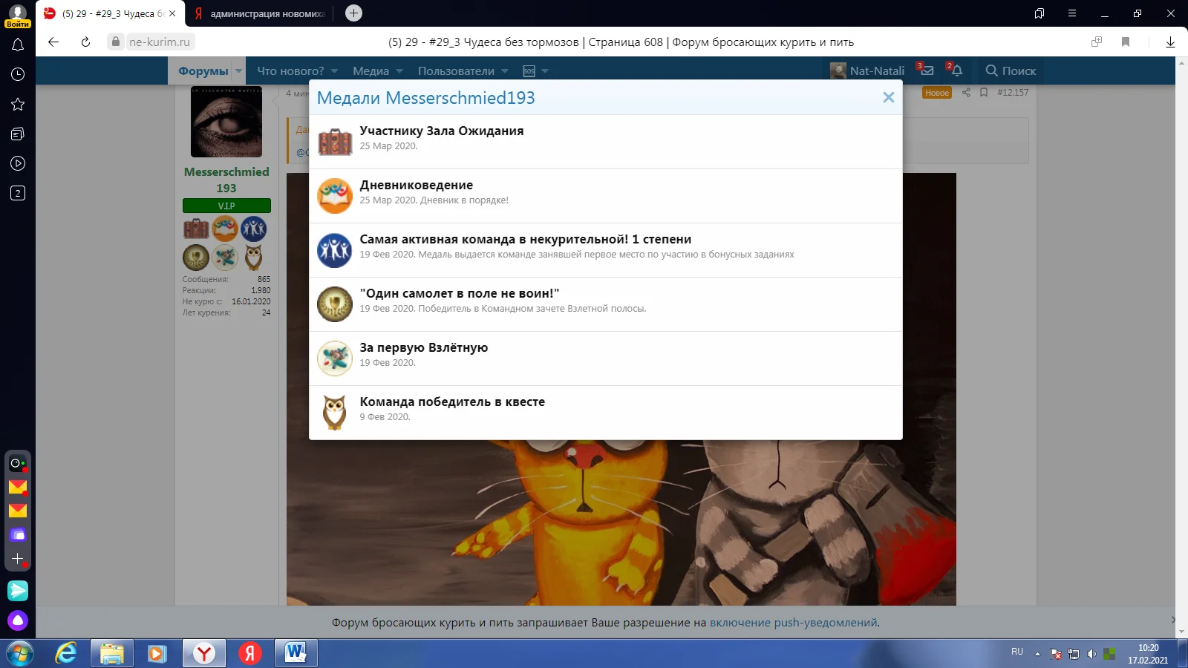Go back to the previous page
Viewport: 1188px width, 668px height.
(53, 42)
